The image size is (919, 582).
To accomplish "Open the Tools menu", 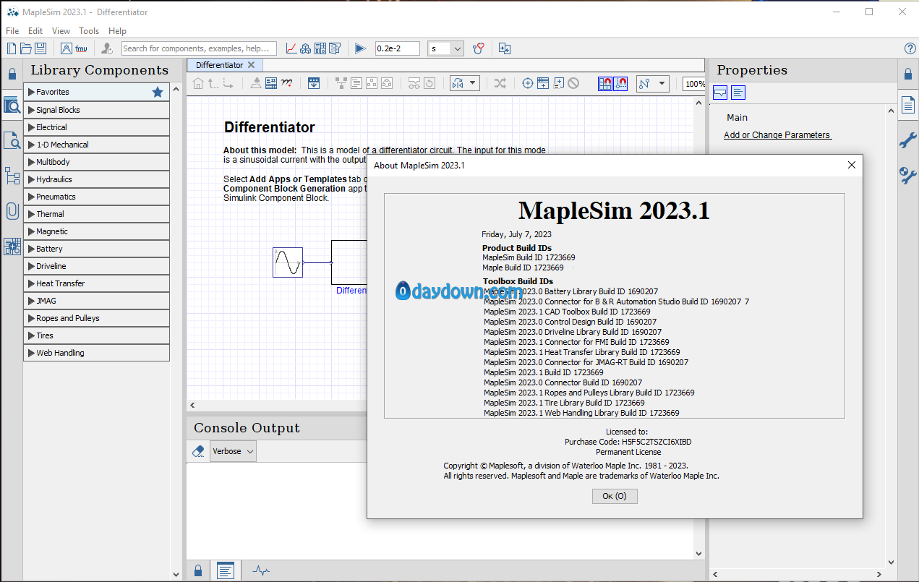I will tap(89, 31).
